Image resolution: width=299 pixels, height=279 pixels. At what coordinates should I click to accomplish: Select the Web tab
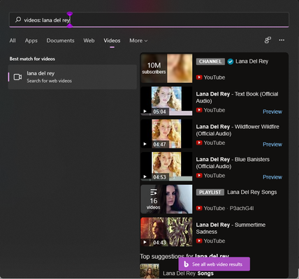89,40
